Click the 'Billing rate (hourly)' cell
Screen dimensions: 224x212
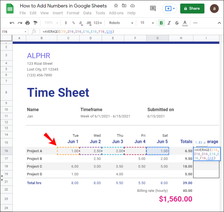(152, 191)
